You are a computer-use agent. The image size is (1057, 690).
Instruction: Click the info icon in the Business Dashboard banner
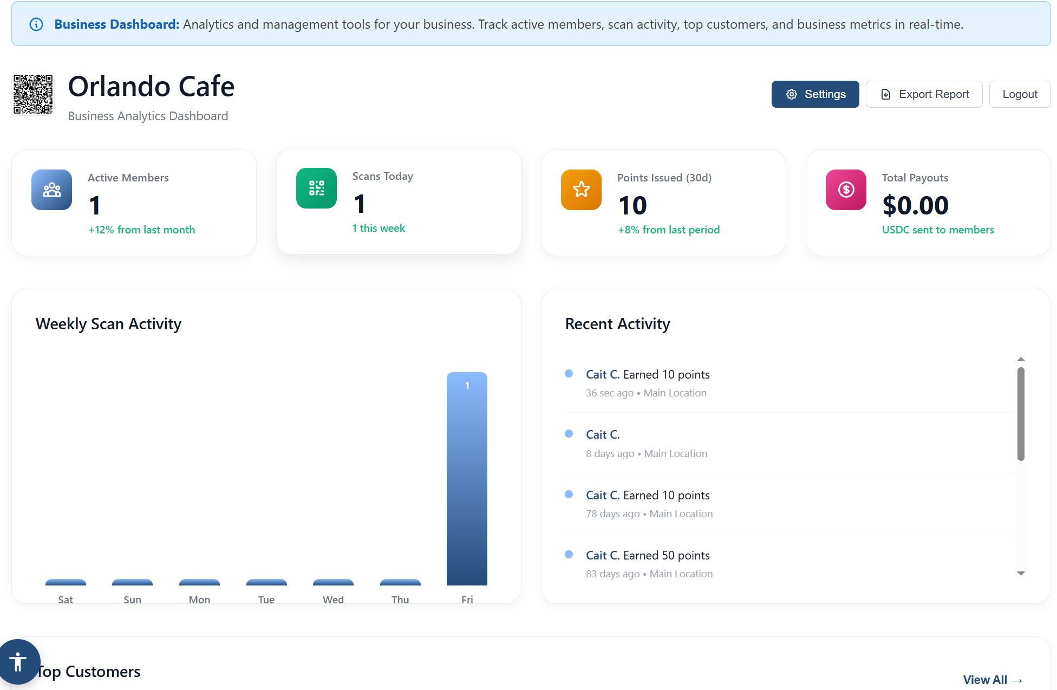pos(36,24)
